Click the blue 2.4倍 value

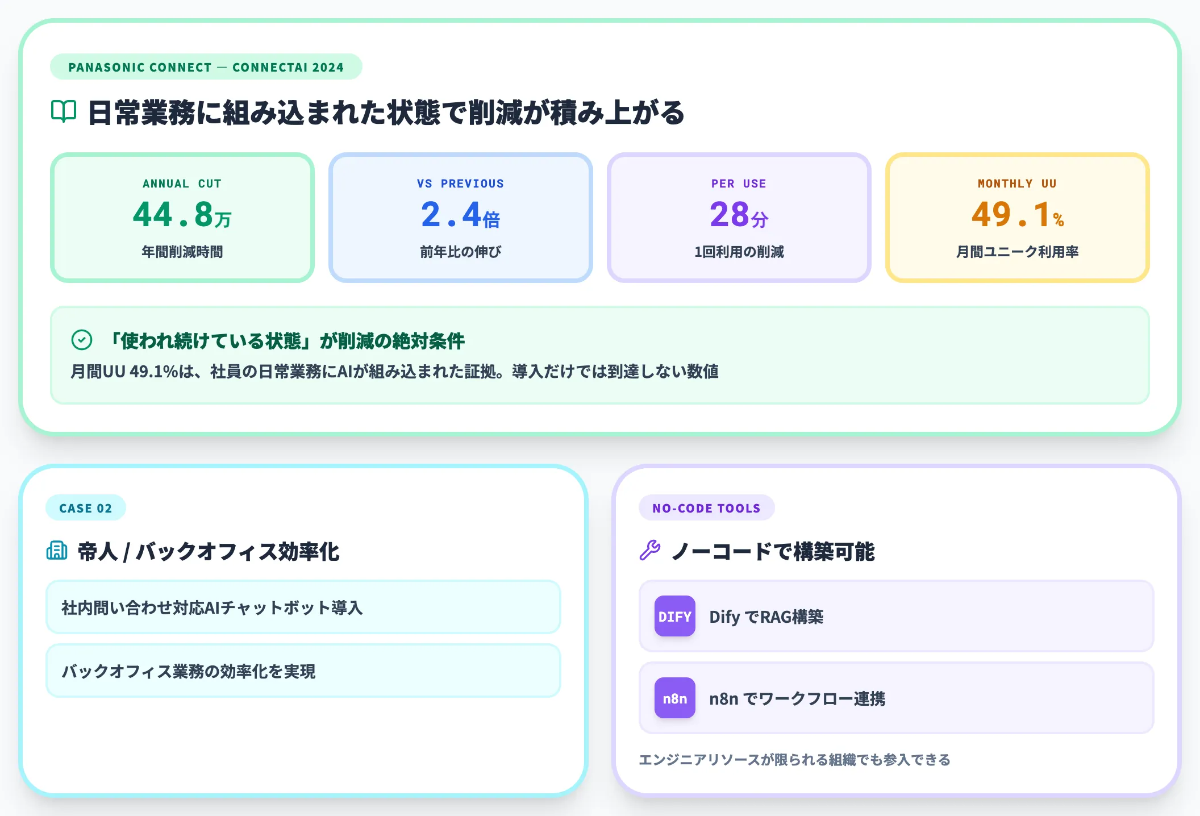click(x=461, y=215)
